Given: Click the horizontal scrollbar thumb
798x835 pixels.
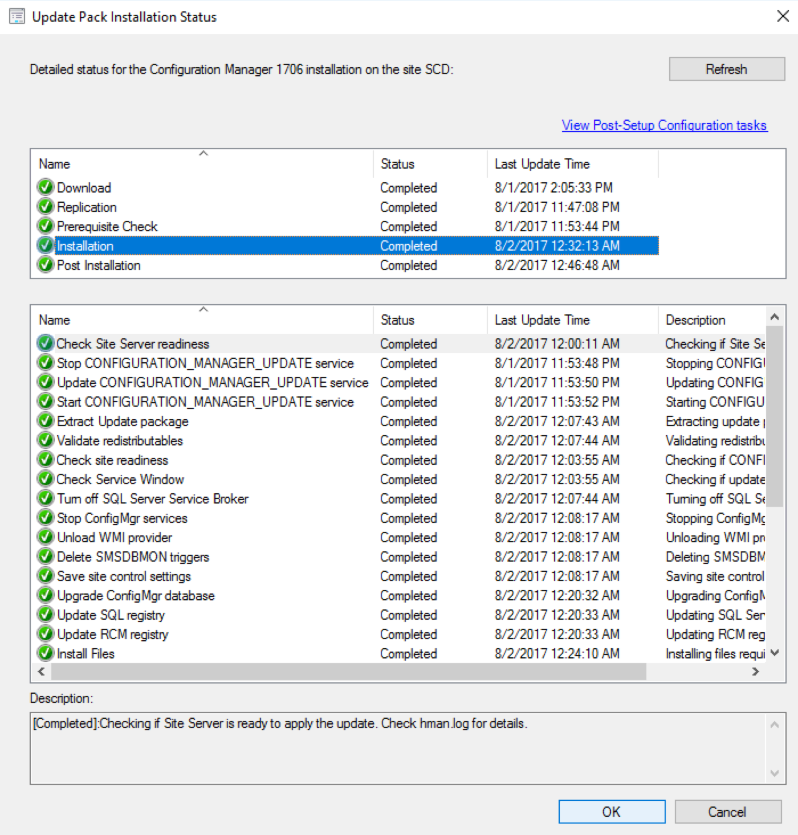Looking at the screenshot, I should coord(349,672).
